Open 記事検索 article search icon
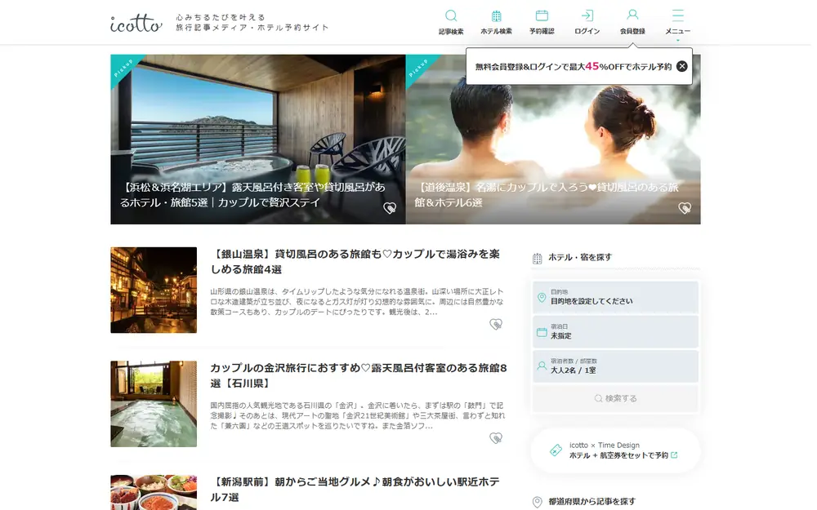This screenshot has height=510, width=817. tap(451, 22)
